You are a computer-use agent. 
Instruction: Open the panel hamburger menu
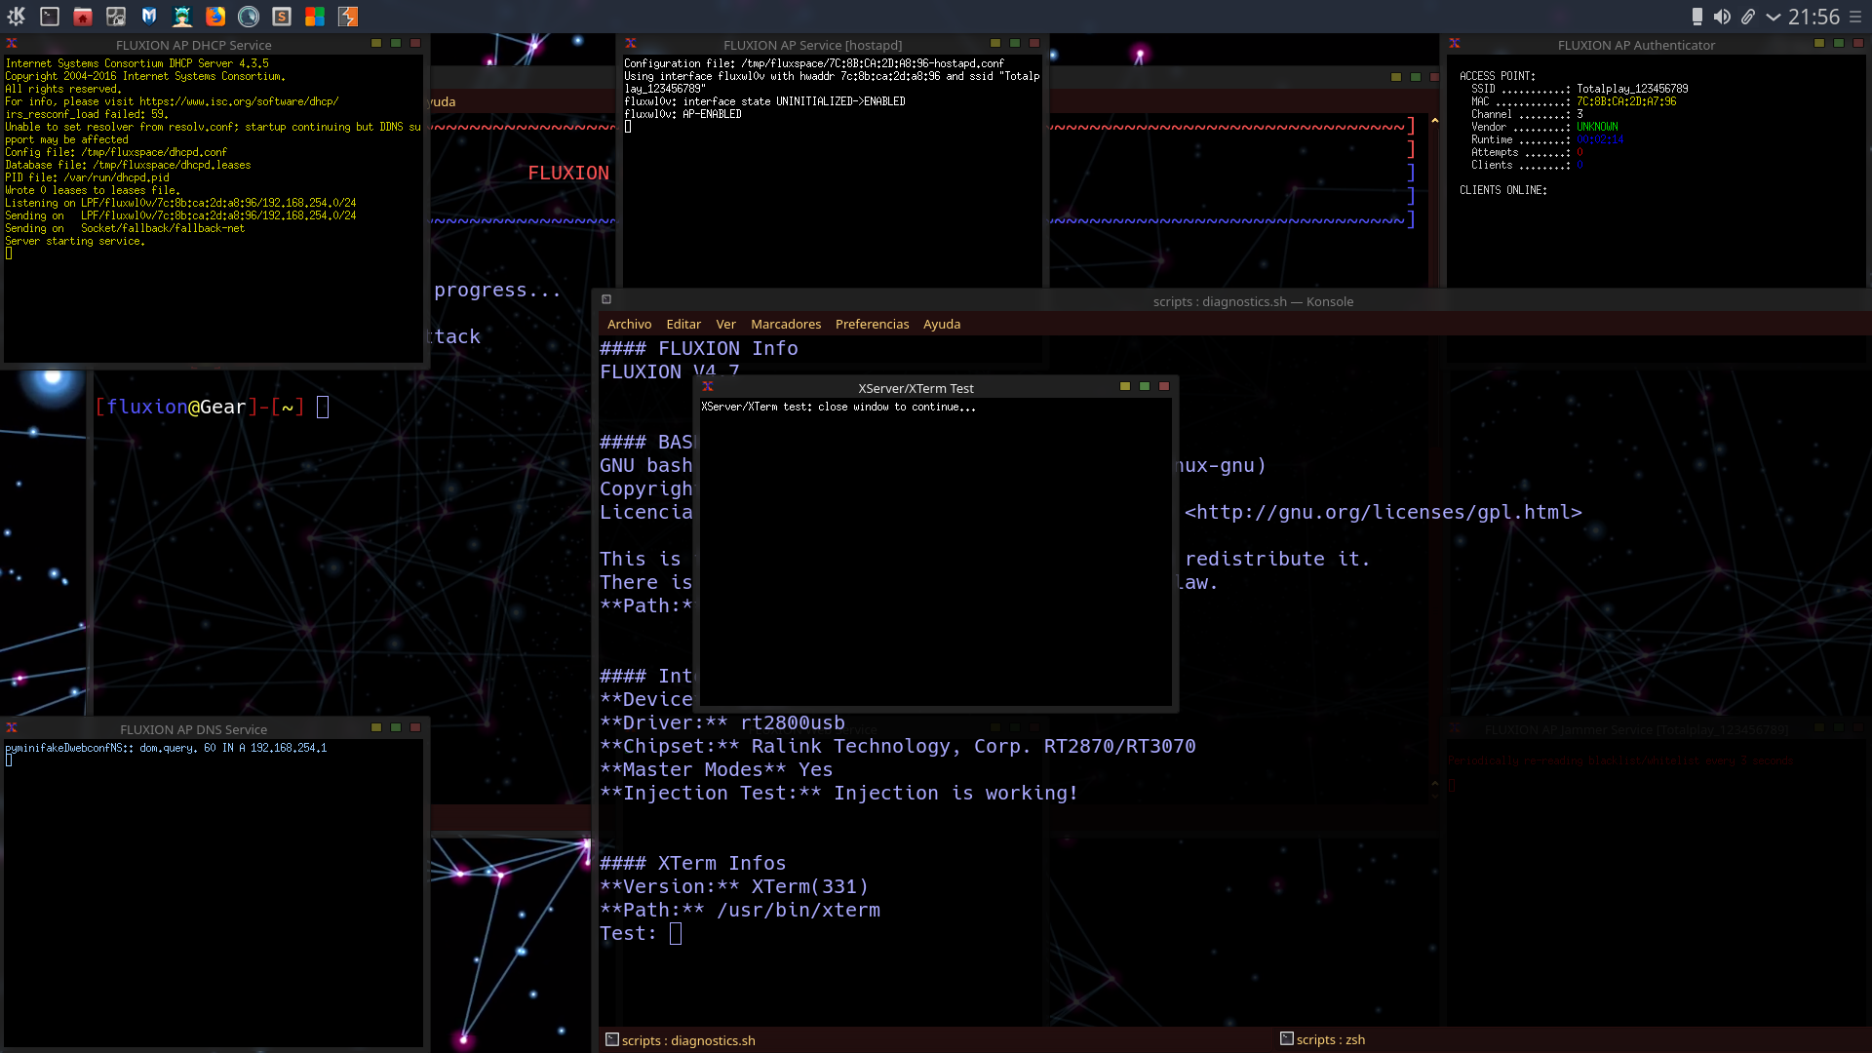click(1855, 17)
